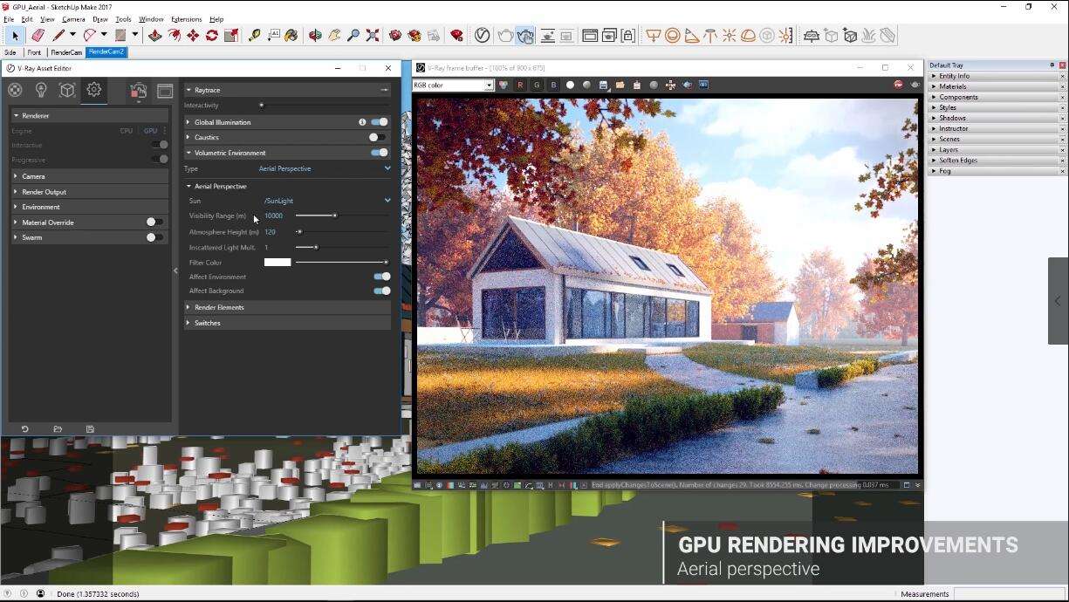The image size is (1069, 602).
Task: Open the V-Ray Asset Editor toolbar icon
Action: pos(482,36)
